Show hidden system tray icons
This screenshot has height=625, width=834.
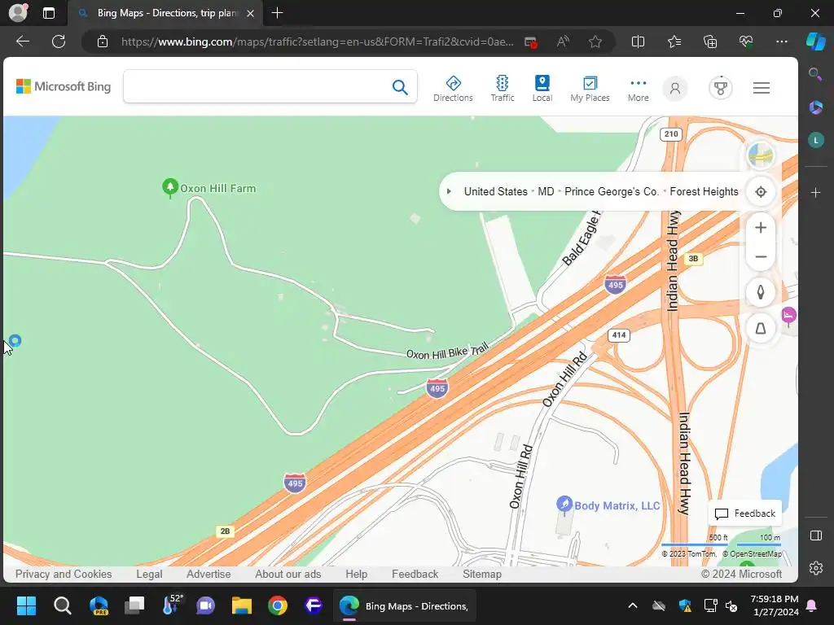pyautogui.click(x=632, y=605)
